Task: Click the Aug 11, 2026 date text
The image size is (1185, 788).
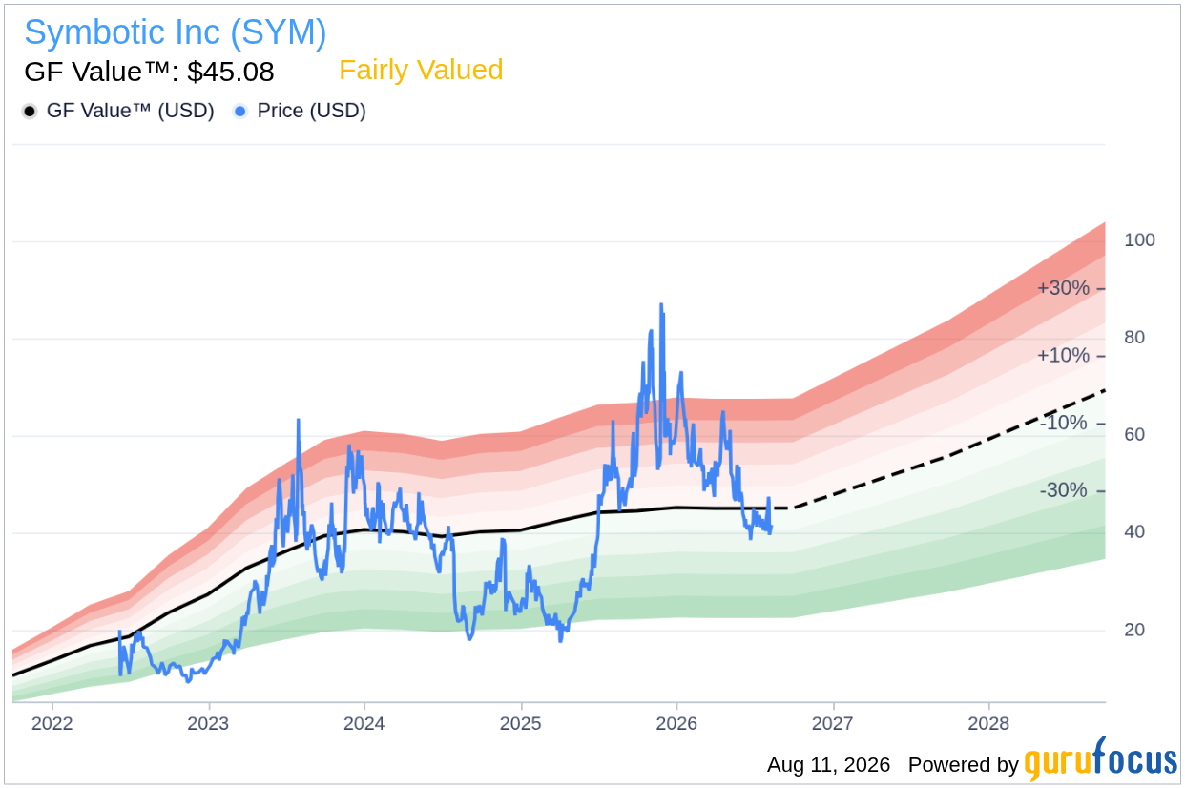Action: 828,765
